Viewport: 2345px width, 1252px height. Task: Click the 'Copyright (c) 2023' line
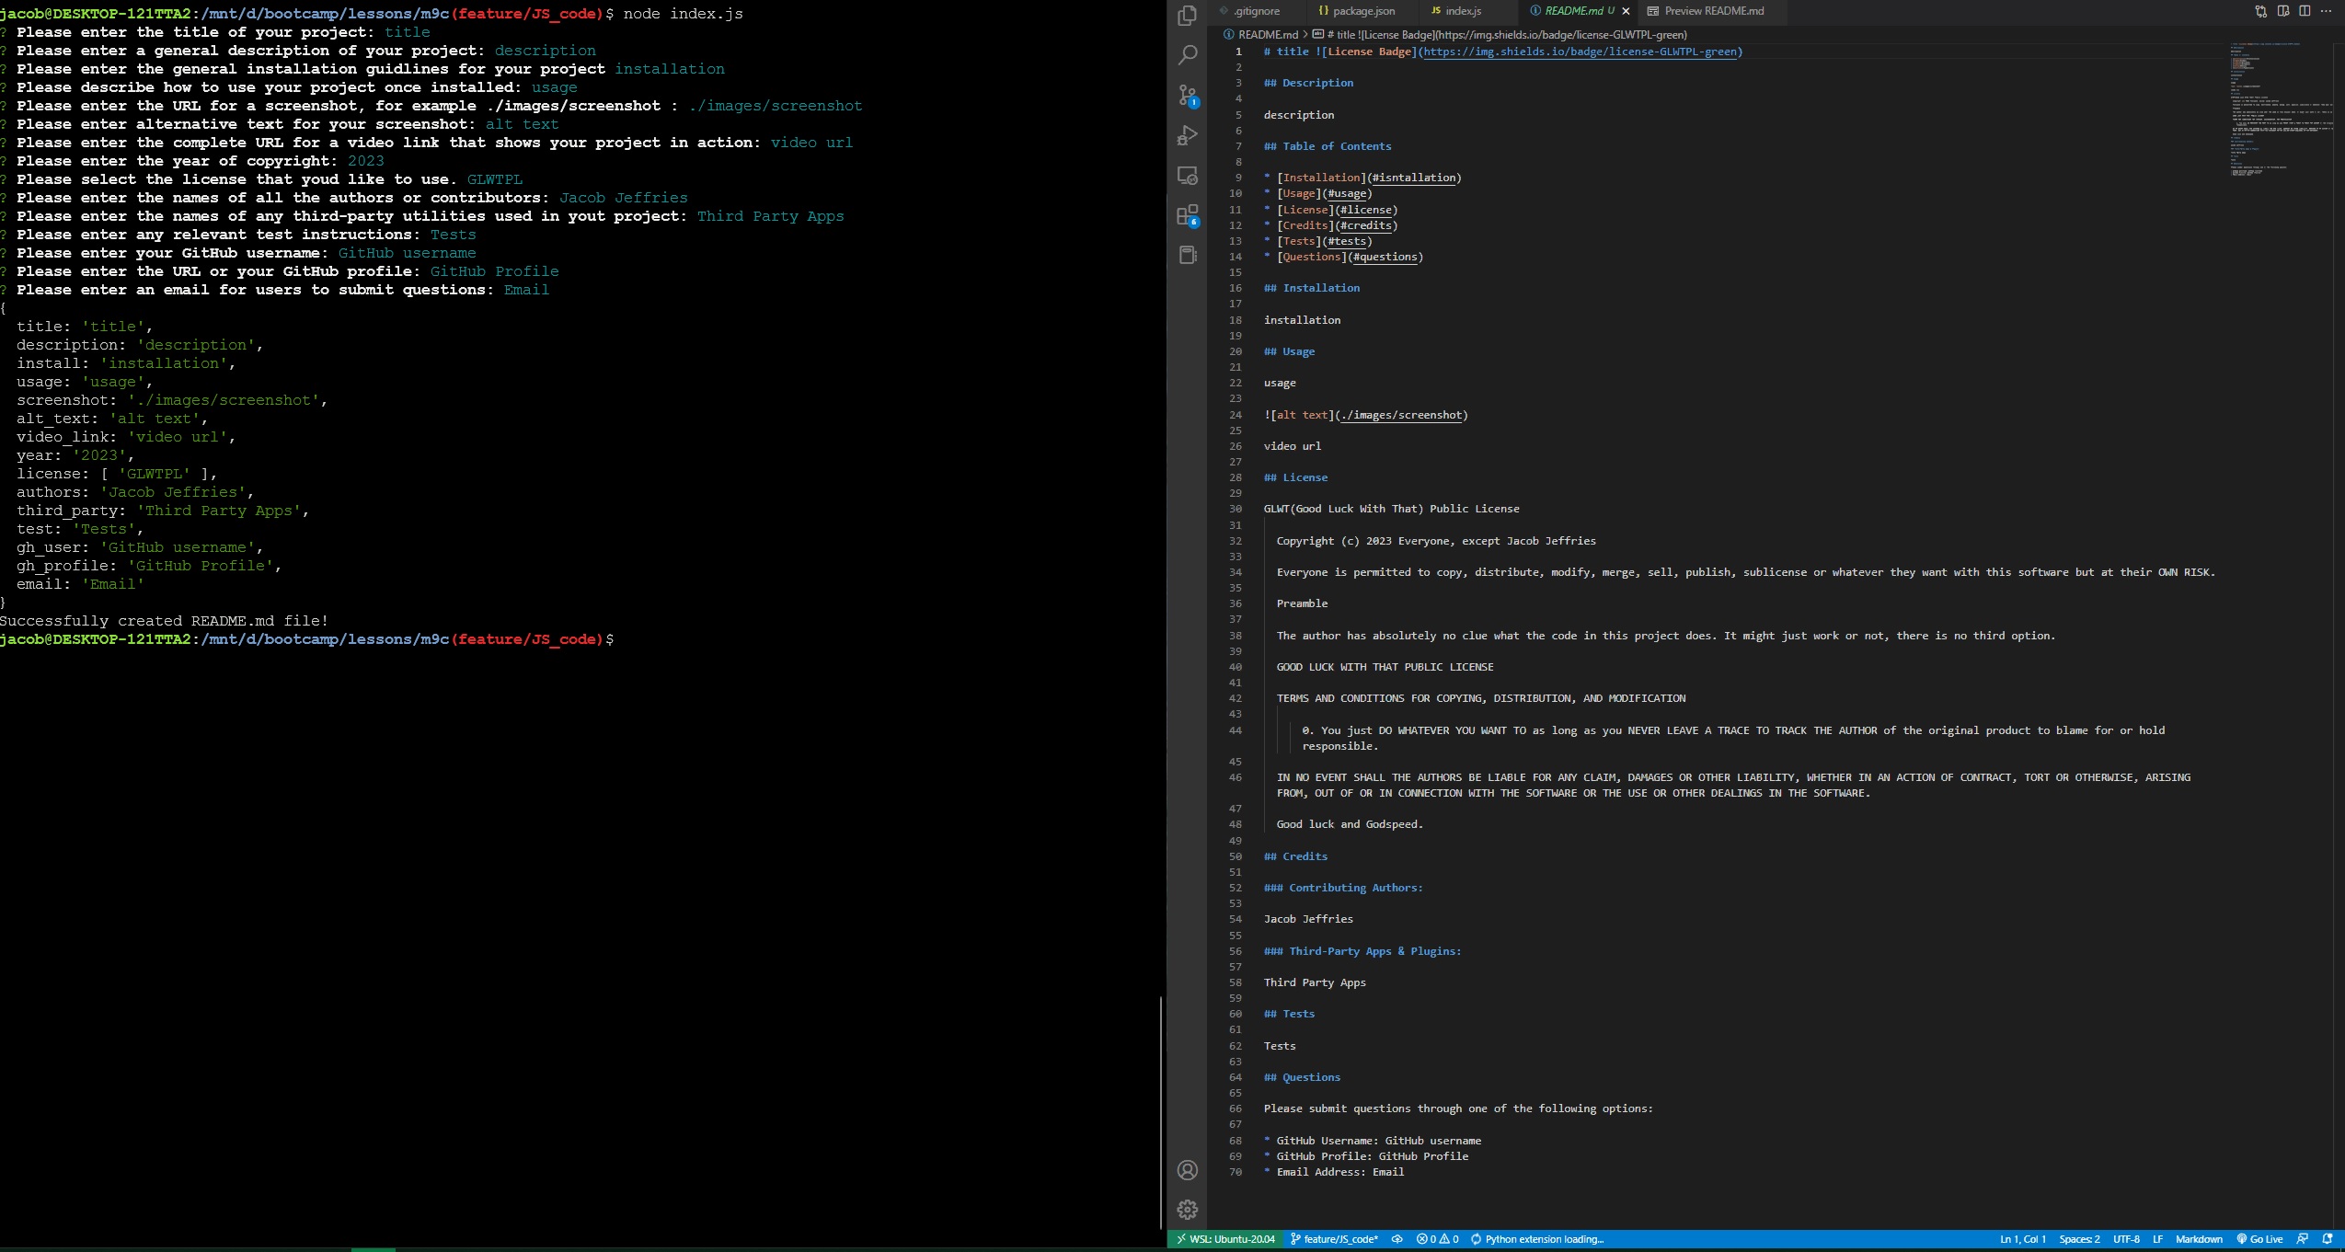(x=1436, y=541)
